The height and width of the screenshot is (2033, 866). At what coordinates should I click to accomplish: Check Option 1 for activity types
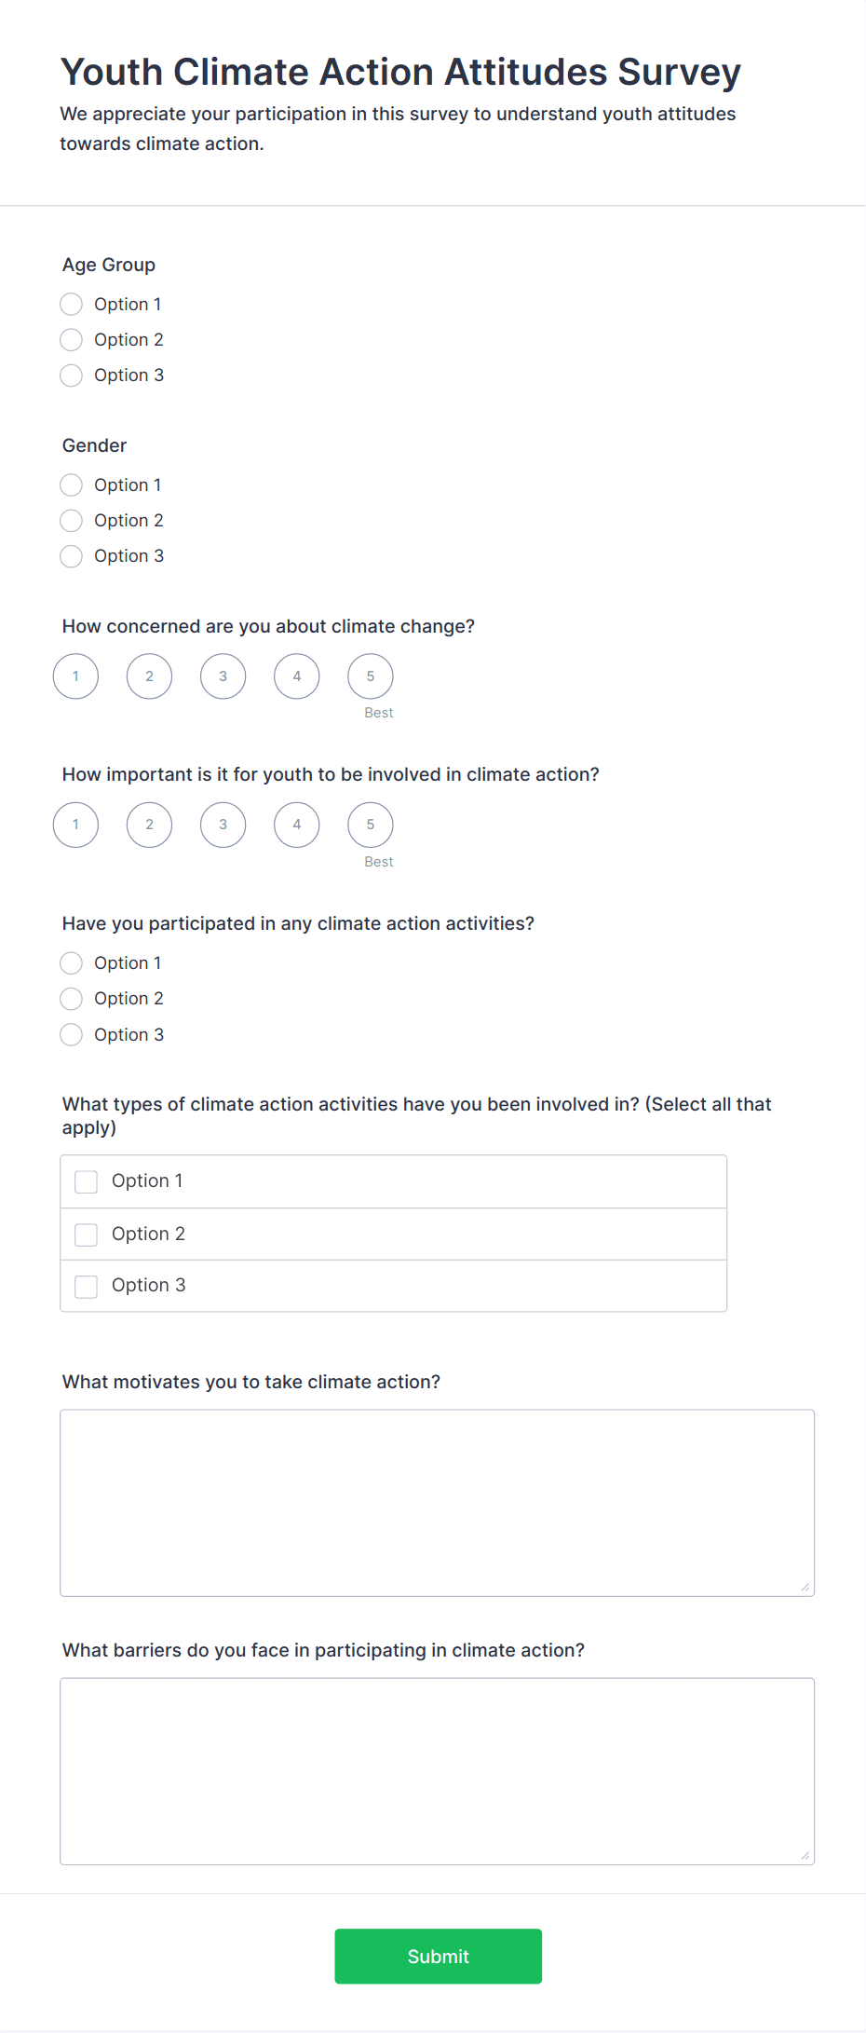[x=86, y=1181]
